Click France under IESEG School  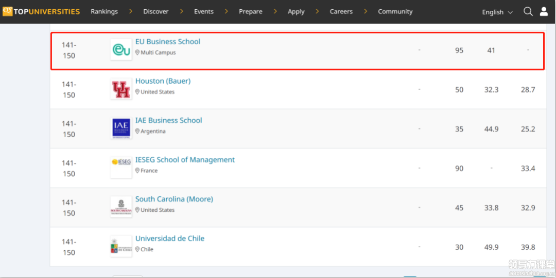tap(149, 170)
